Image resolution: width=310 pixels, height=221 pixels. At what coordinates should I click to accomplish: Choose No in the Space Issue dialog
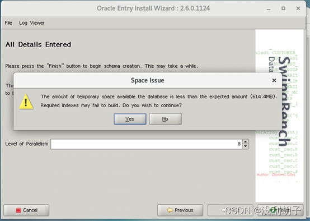pos(165,119)
